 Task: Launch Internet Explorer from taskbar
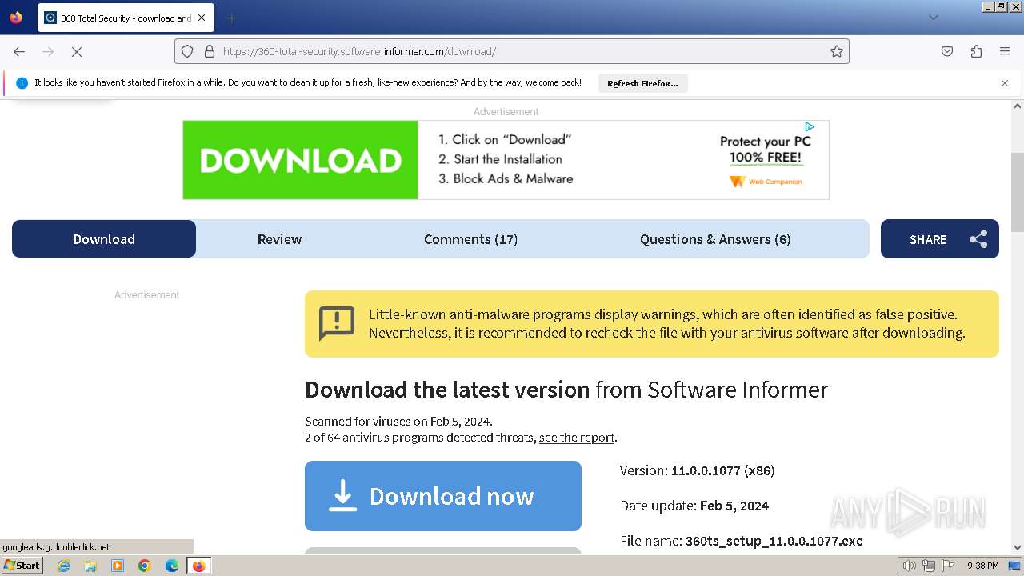[x=64, y=566]
